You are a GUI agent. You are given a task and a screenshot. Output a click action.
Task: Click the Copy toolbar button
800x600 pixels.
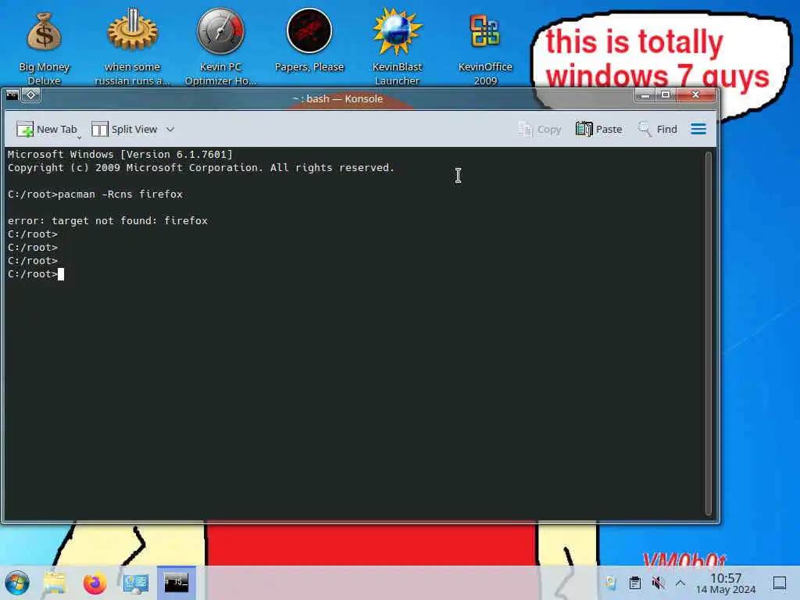(540, 130)
